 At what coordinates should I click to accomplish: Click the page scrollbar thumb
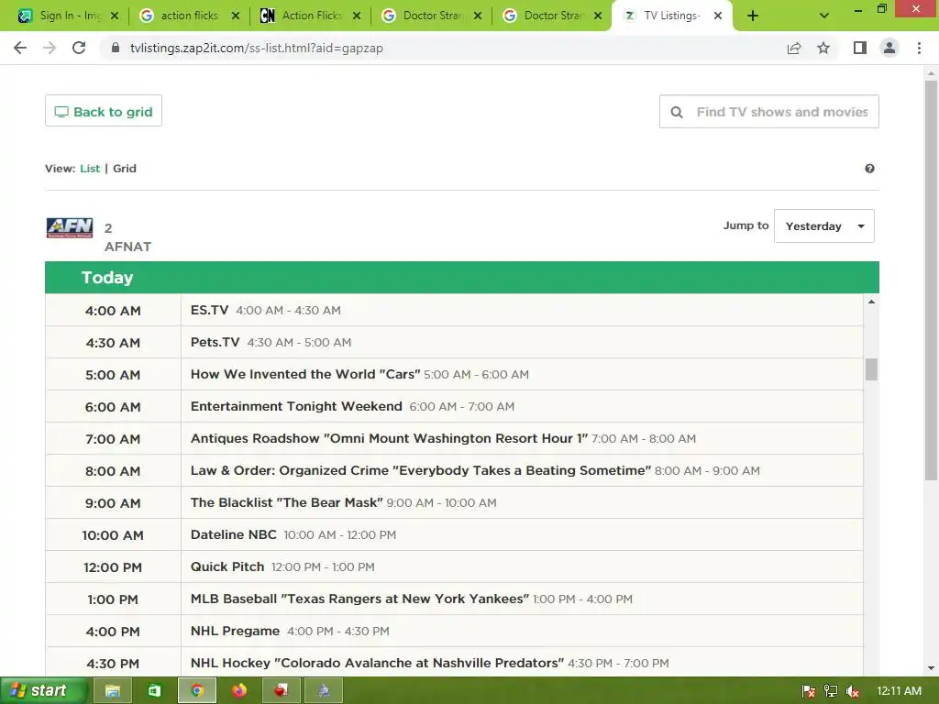(x=931, y=280)
